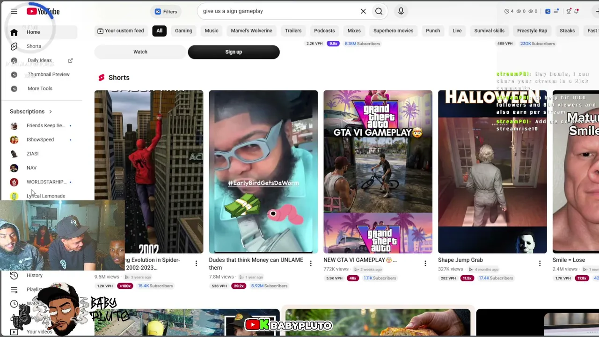Open the hamburger guide menu
This screenshot has width=599, height=337.
[x=14, y=11]
